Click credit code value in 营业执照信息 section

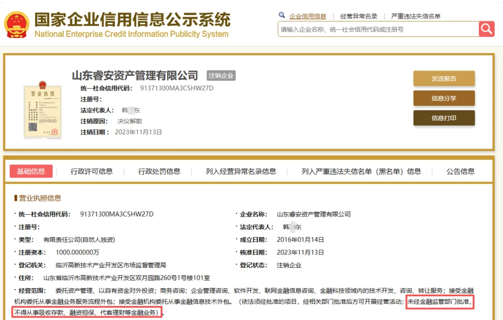click(x=117, y=214)
